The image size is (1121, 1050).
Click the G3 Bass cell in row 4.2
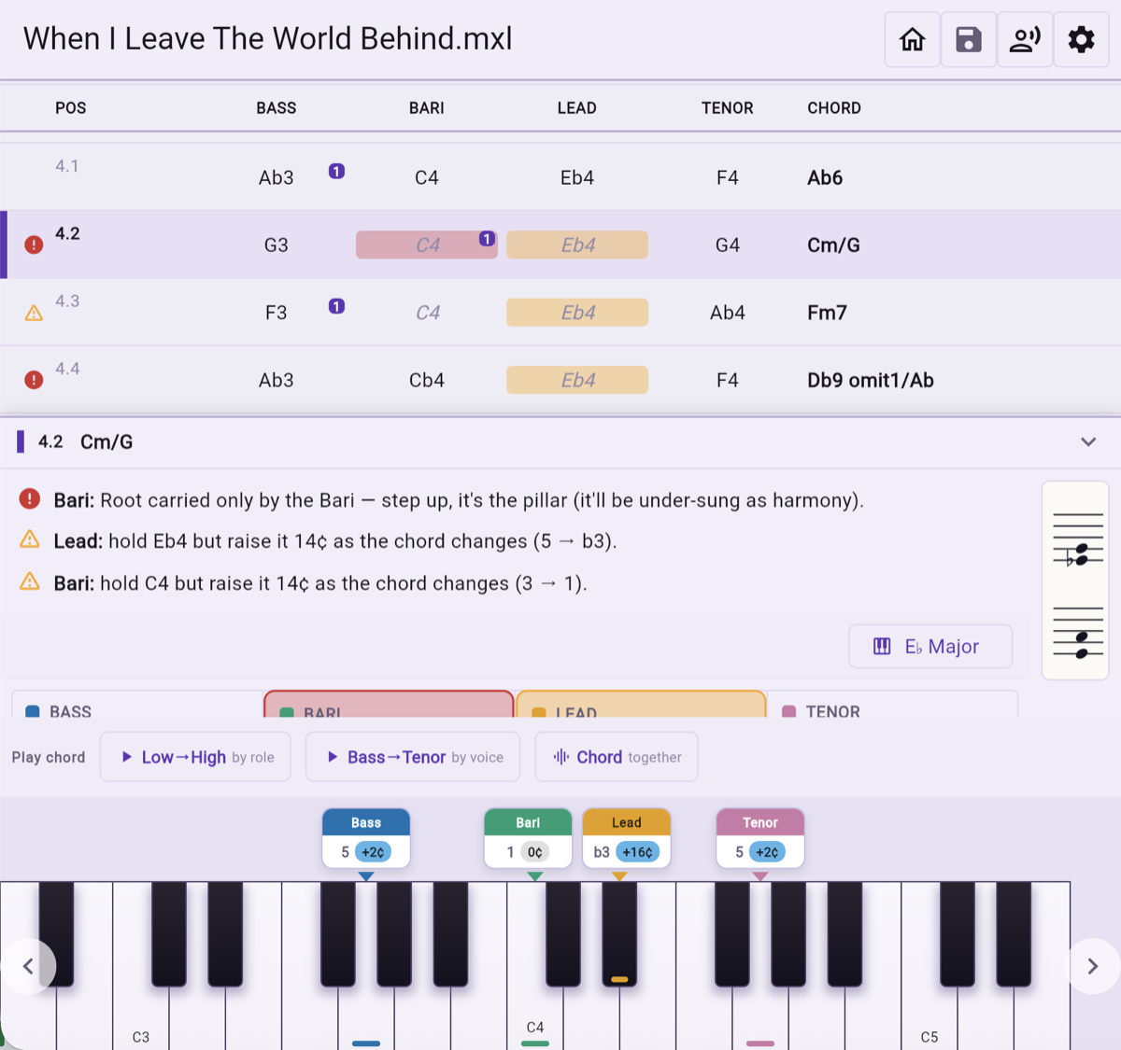click(x=277, y=245)
